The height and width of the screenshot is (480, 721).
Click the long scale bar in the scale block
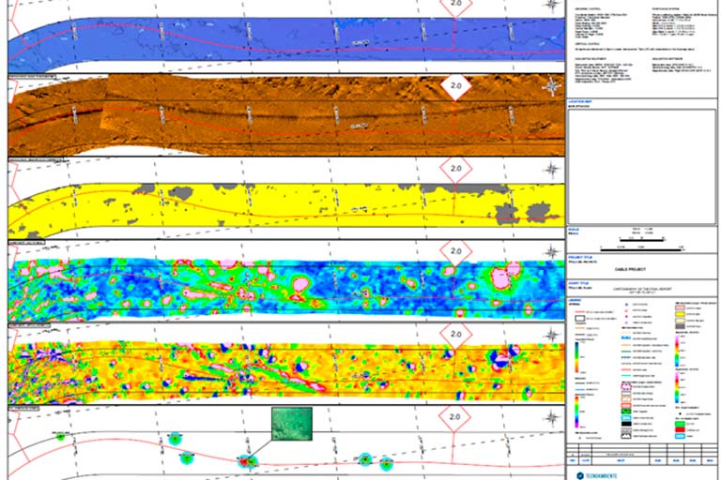pyautogui.click(x=642, y=249)
